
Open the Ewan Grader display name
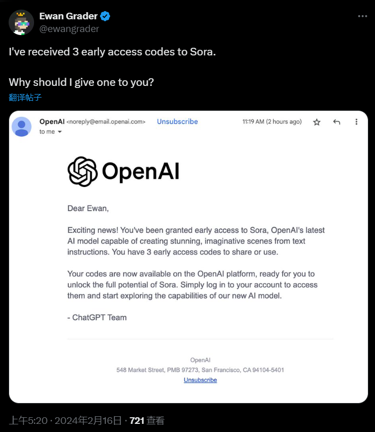pyautogui.click(x=68, y=16)
